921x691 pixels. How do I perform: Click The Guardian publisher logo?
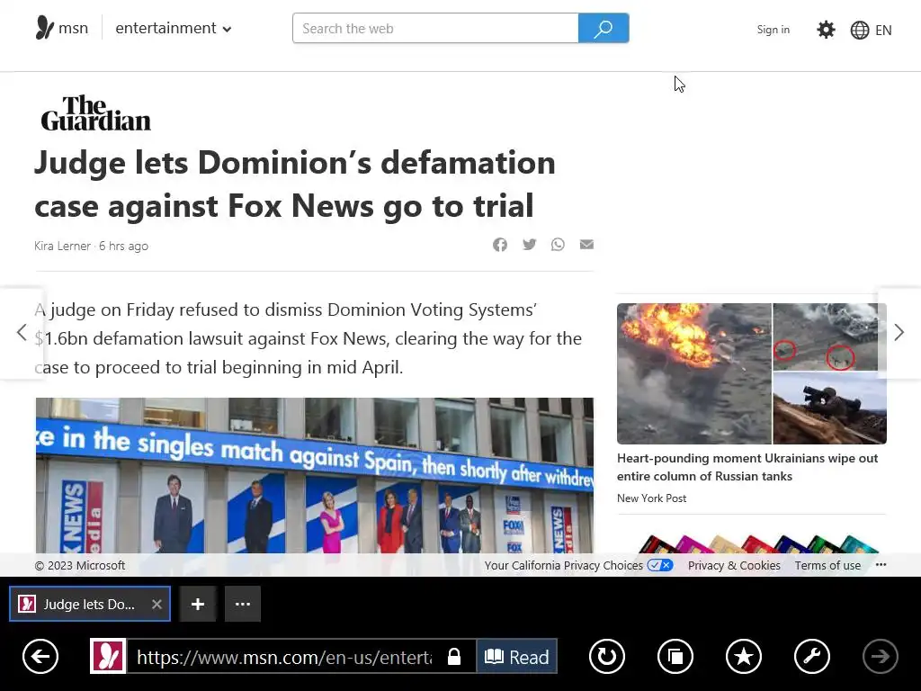(x=95, y=112)
